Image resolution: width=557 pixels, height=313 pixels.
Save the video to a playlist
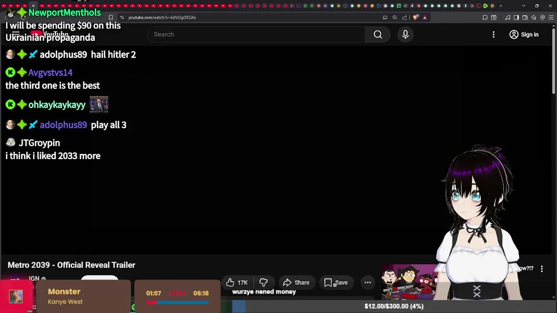click(336, 283)
